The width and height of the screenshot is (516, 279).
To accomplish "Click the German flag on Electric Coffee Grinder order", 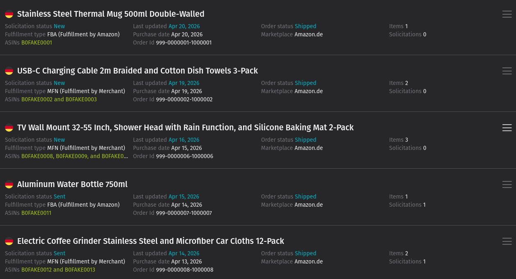I will pos(9,241).
